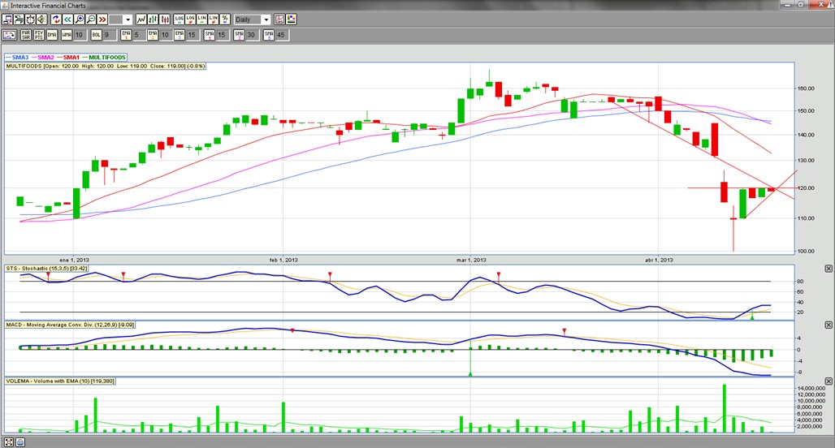Viewport: 835px width, 448px height.
Task: Click the SMA 1 indicator button
Action: tap(209, 35)
